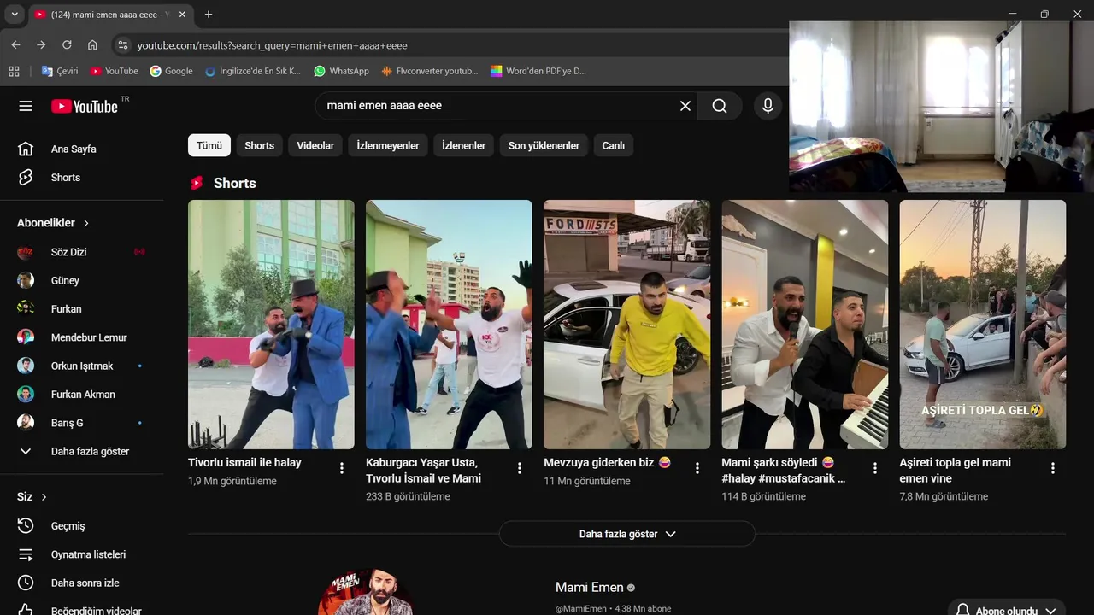Reload the page with refresh icon

[67, 45]
